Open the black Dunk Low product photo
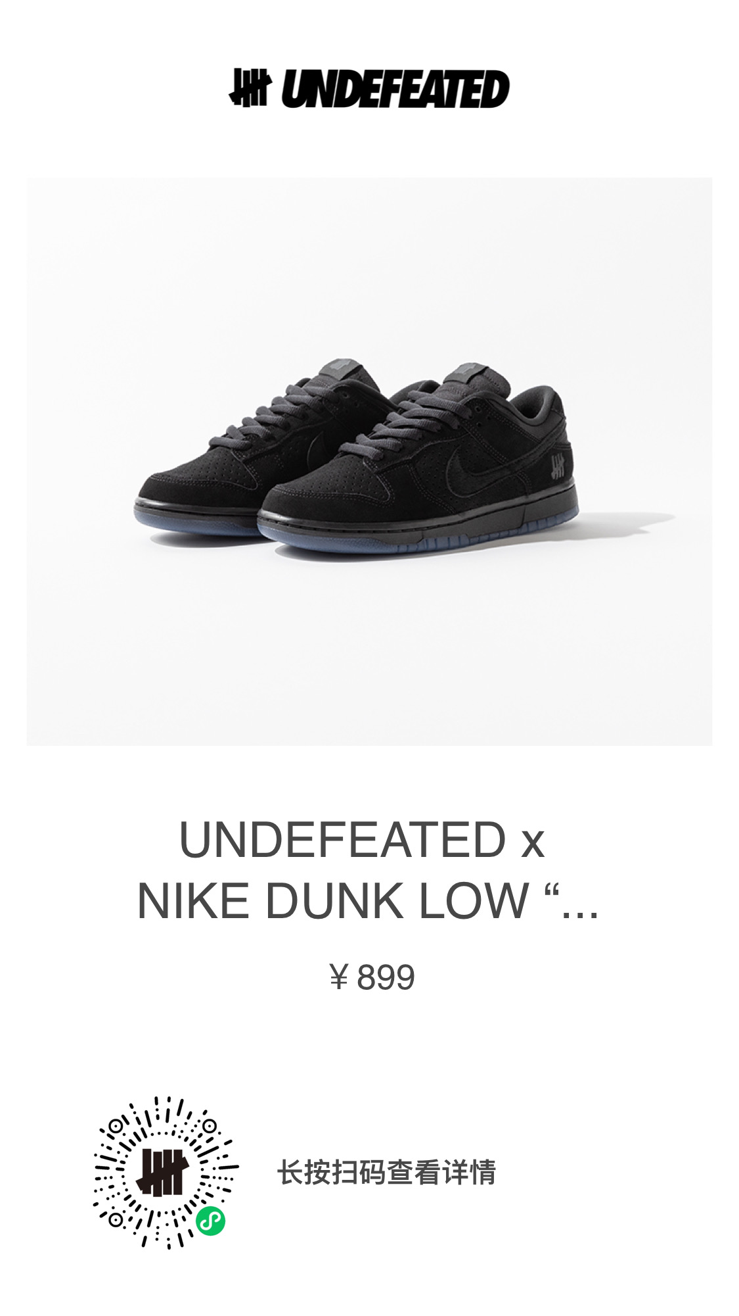This screenshot has width=739, height=1316. click(x=369, y=461)
